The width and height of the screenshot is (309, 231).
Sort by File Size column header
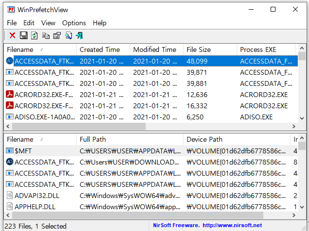(210, 49)
